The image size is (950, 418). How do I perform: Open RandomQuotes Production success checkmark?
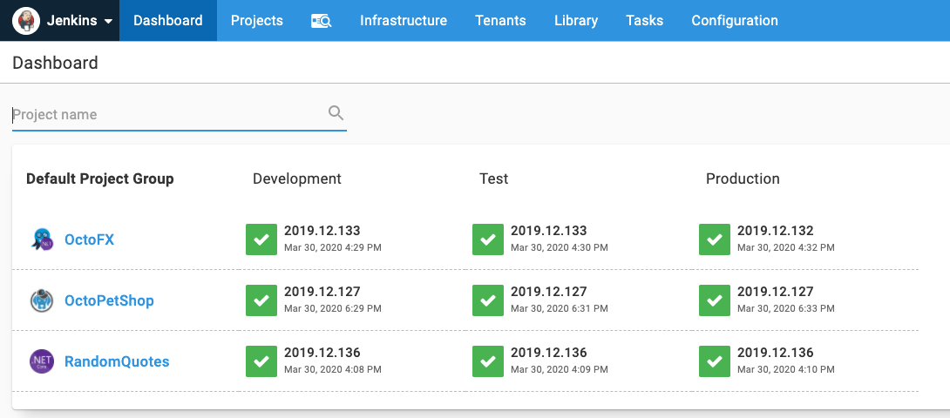(715, 361)
